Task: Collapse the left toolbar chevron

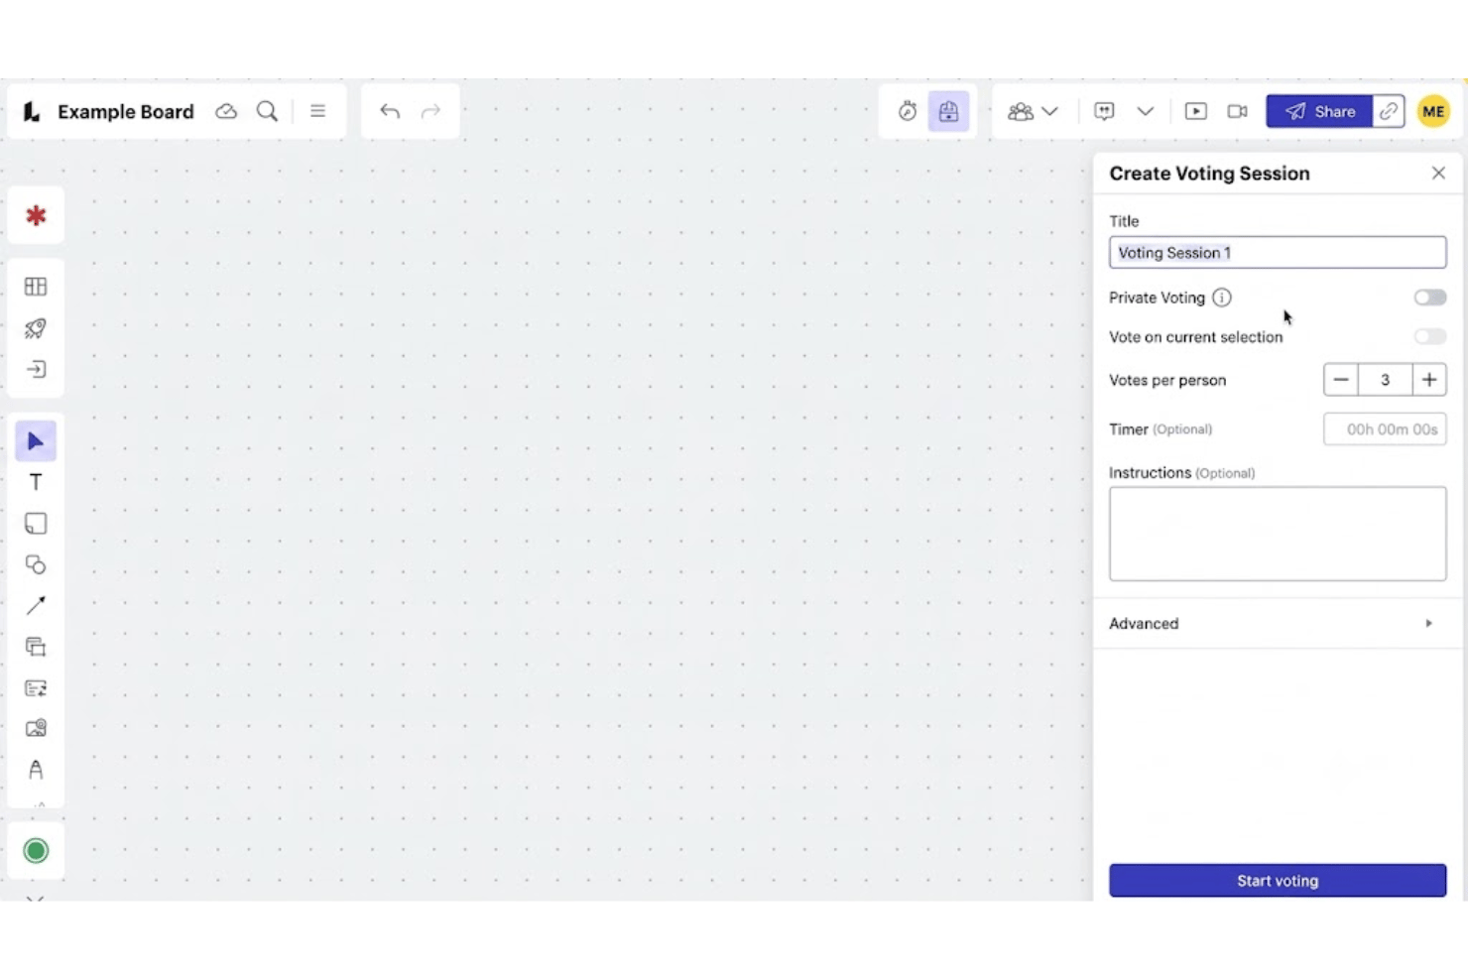Action: pos(36,899)
